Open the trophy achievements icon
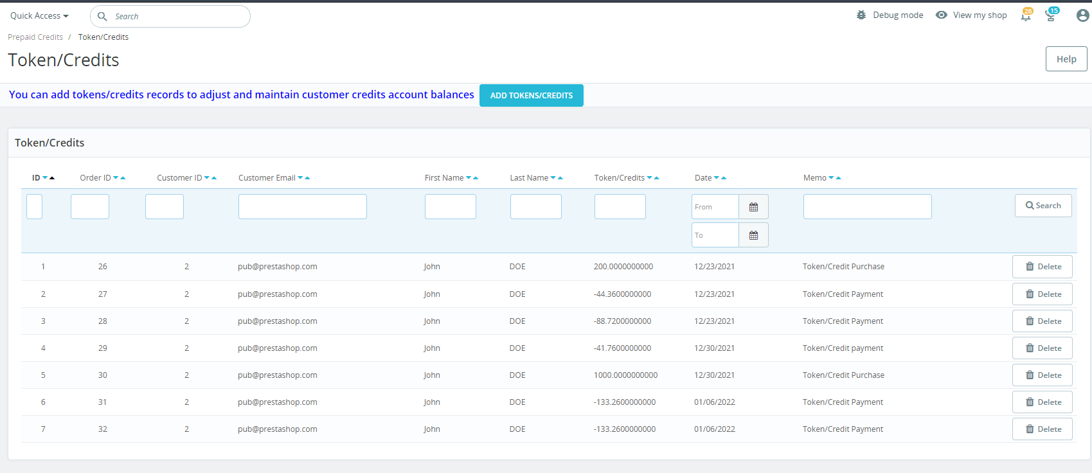Screen dimensions: 1092x473 pyautogui.click(x=1051, y=15)
